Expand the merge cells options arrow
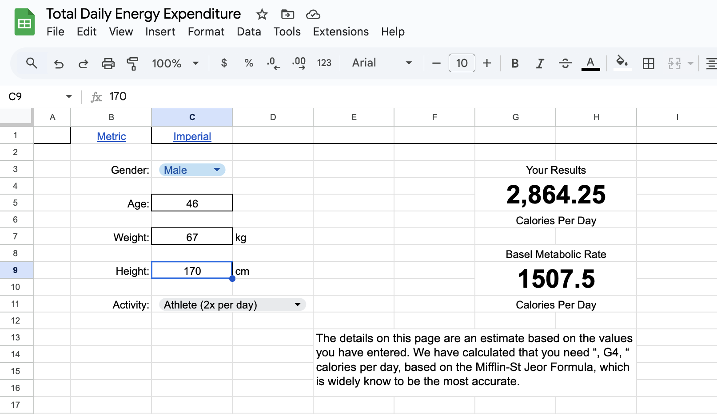The image size is (717, 414). pos(690,63)
